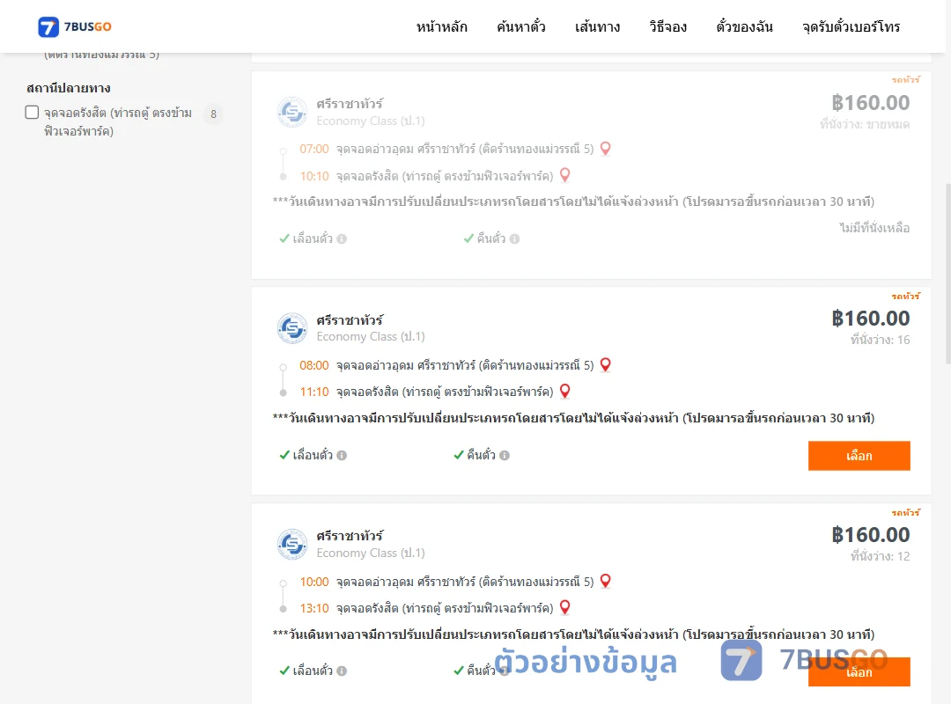This screenshot has width=951, height=704.
Task: Click the page vertical scrollbar thumb
Action: click(947, 273)
